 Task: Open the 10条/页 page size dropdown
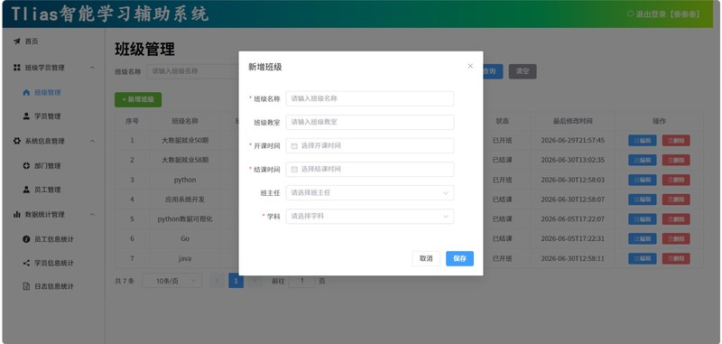coord(171,281)
